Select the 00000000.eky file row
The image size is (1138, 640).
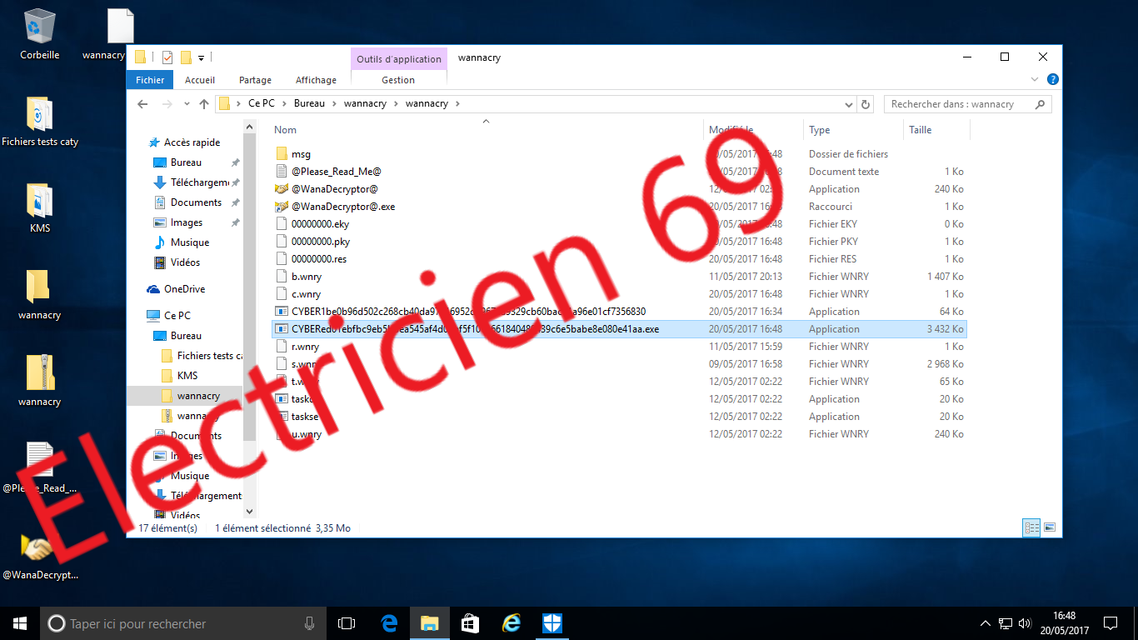620,224
